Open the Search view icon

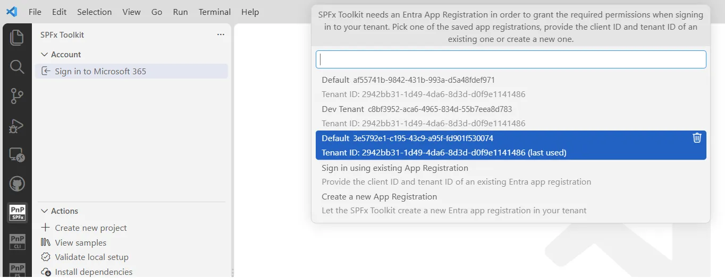(17, 67)
